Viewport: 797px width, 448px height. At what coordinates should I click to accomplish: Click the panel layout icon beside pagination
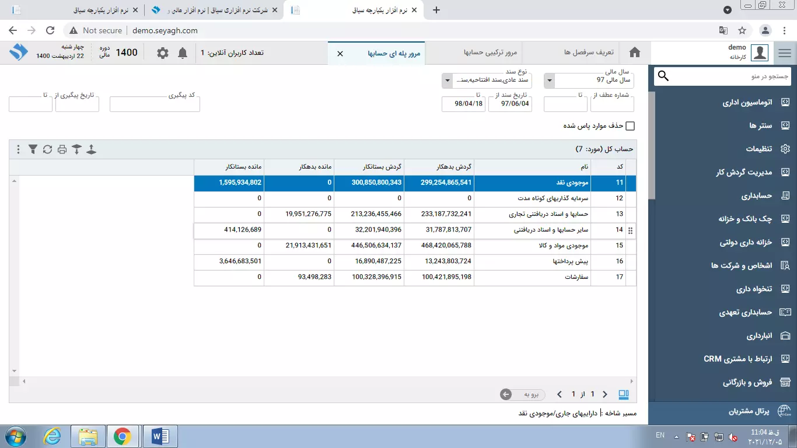[624, 394]
